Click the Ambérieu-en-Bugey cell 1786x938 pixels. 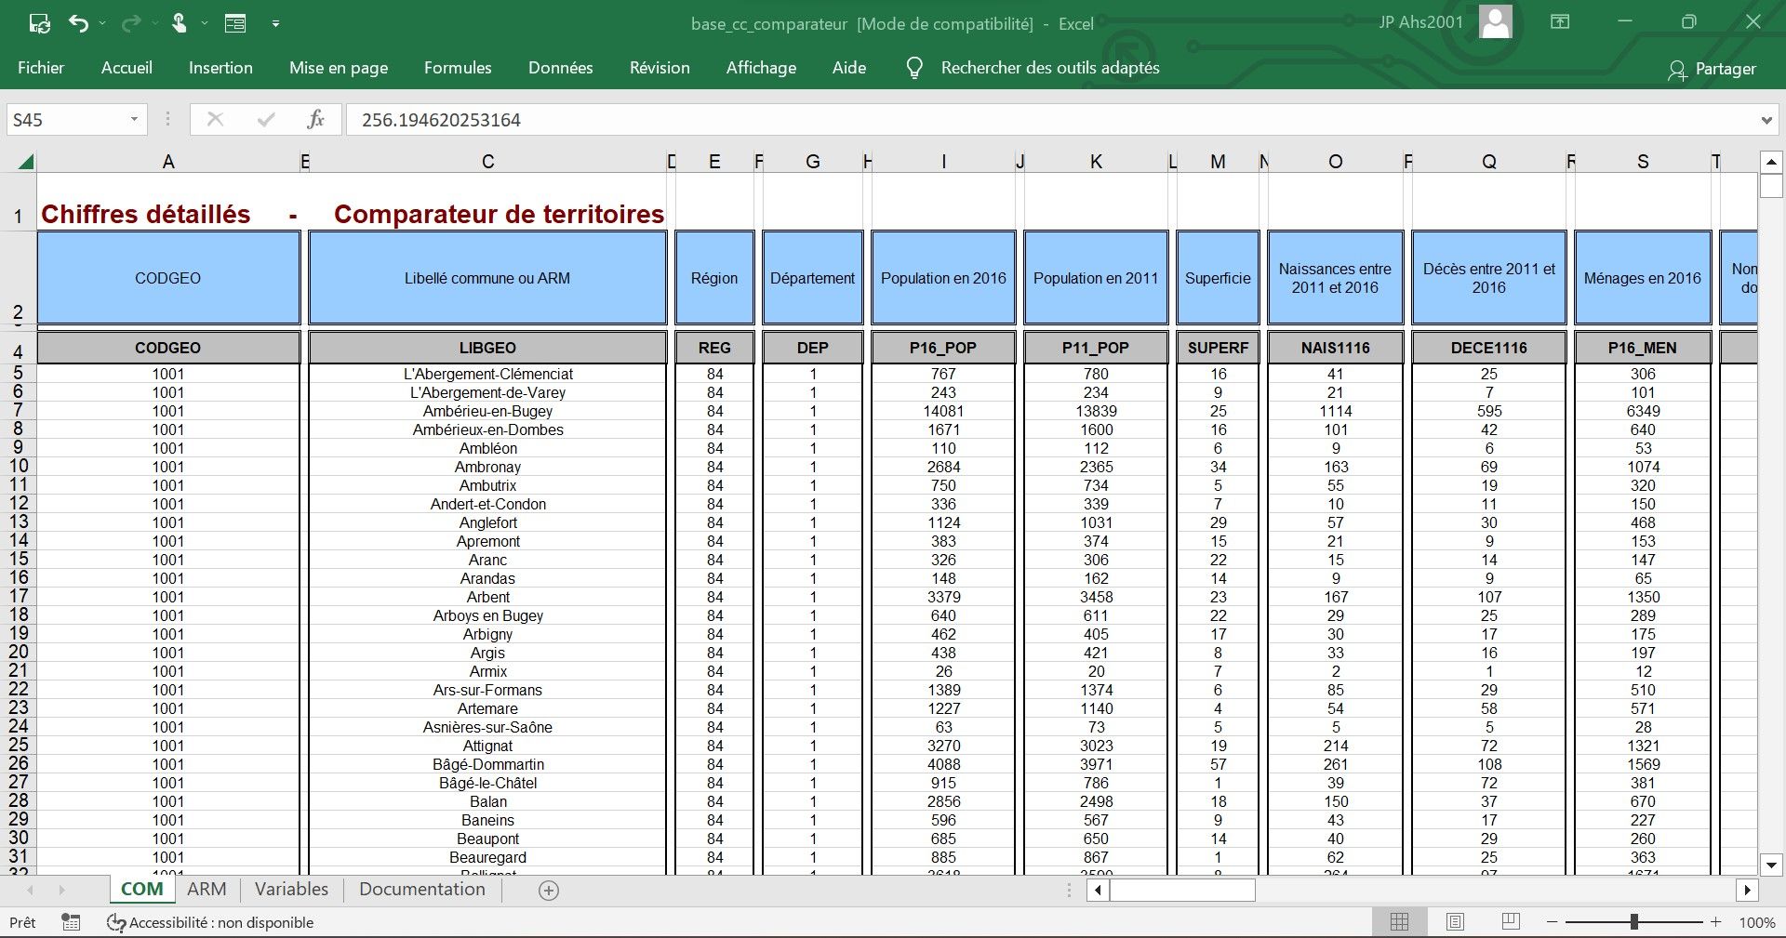click(x=487, y=411)
